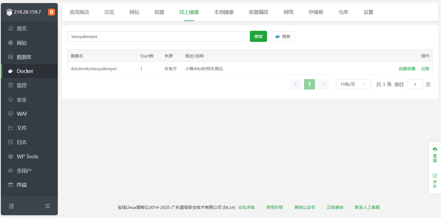
Task: Click the 客服 customer service headset icon
Action: [x=435, y=149]
